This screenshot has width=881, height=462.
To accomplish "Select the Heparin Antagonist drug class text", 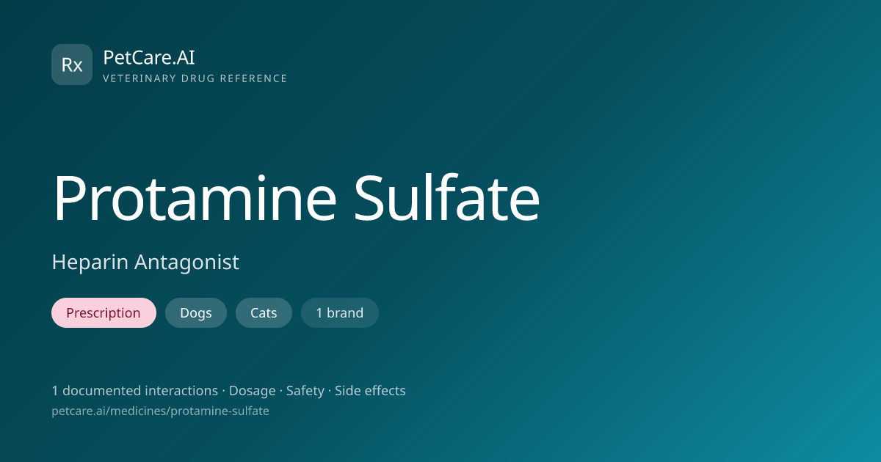I will pyautogui.click(x=145, y=262).
